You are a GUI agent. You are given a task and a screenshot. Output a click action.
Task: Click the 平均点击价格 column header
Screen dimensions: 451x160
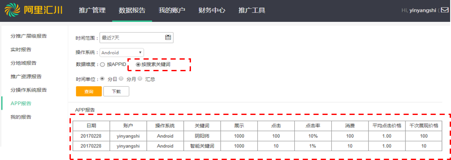[387, 126]
